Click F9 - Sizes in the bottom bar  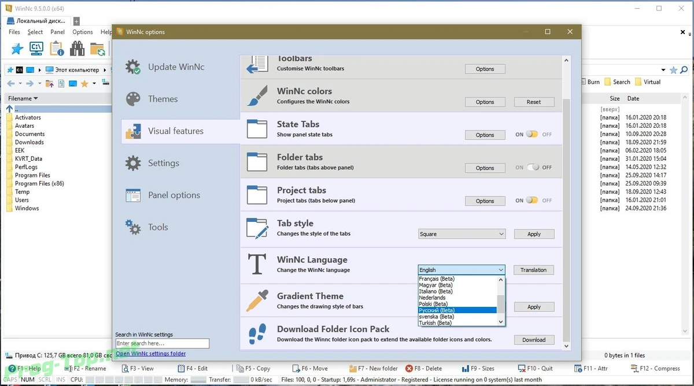(x=478, y=368)
